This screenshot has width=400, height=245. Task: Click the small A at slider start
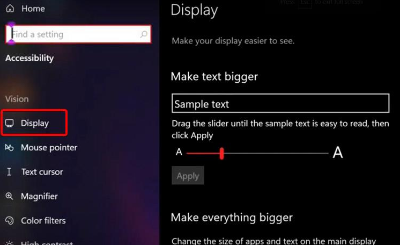coord(179,152)
